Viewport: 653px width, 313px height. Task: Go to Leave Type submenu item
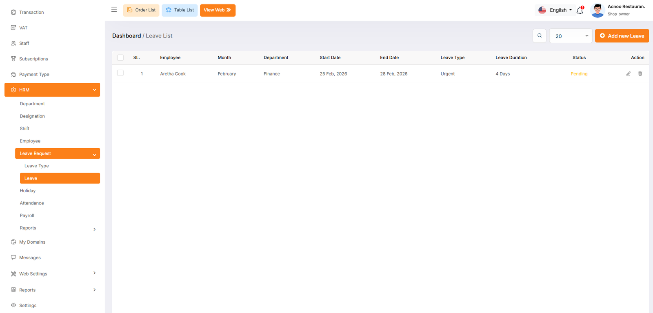tap(37, 166)
